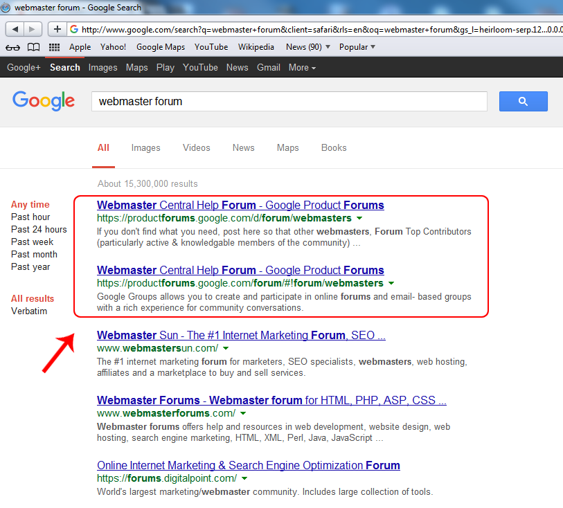Click the www.webmasterforums.com/ green URL
Viewport: 563px width, 508px height.
pos(166,413)
